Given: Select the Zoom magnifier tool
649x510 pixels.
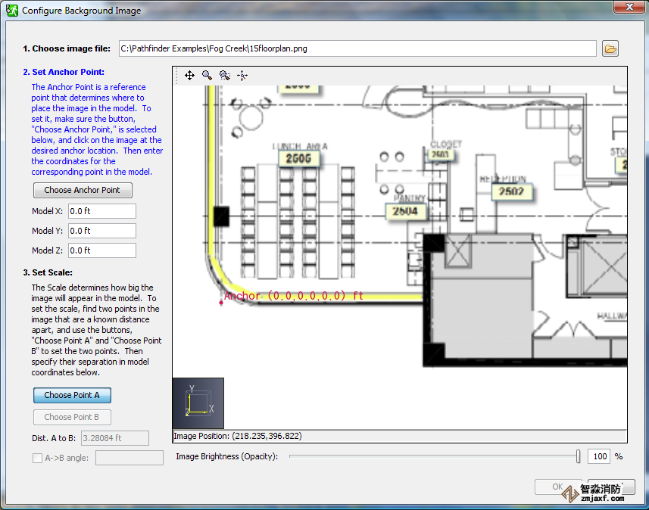Looking at the screenshot, I should coord(207,76).
